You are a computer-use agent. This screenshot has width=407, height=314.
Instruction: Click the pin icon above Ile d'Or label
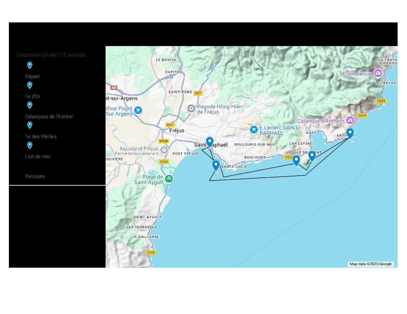(x=30, y=85)
